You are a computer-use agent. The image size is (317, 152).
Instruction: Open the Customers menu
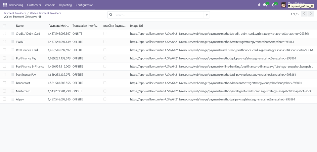click(x=34, y=5)
